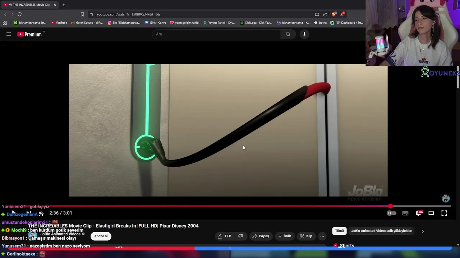The height and width of the screenshot is (258, 460).
Task: Click the Klip scissors button
Action: (x=306, y=236)
